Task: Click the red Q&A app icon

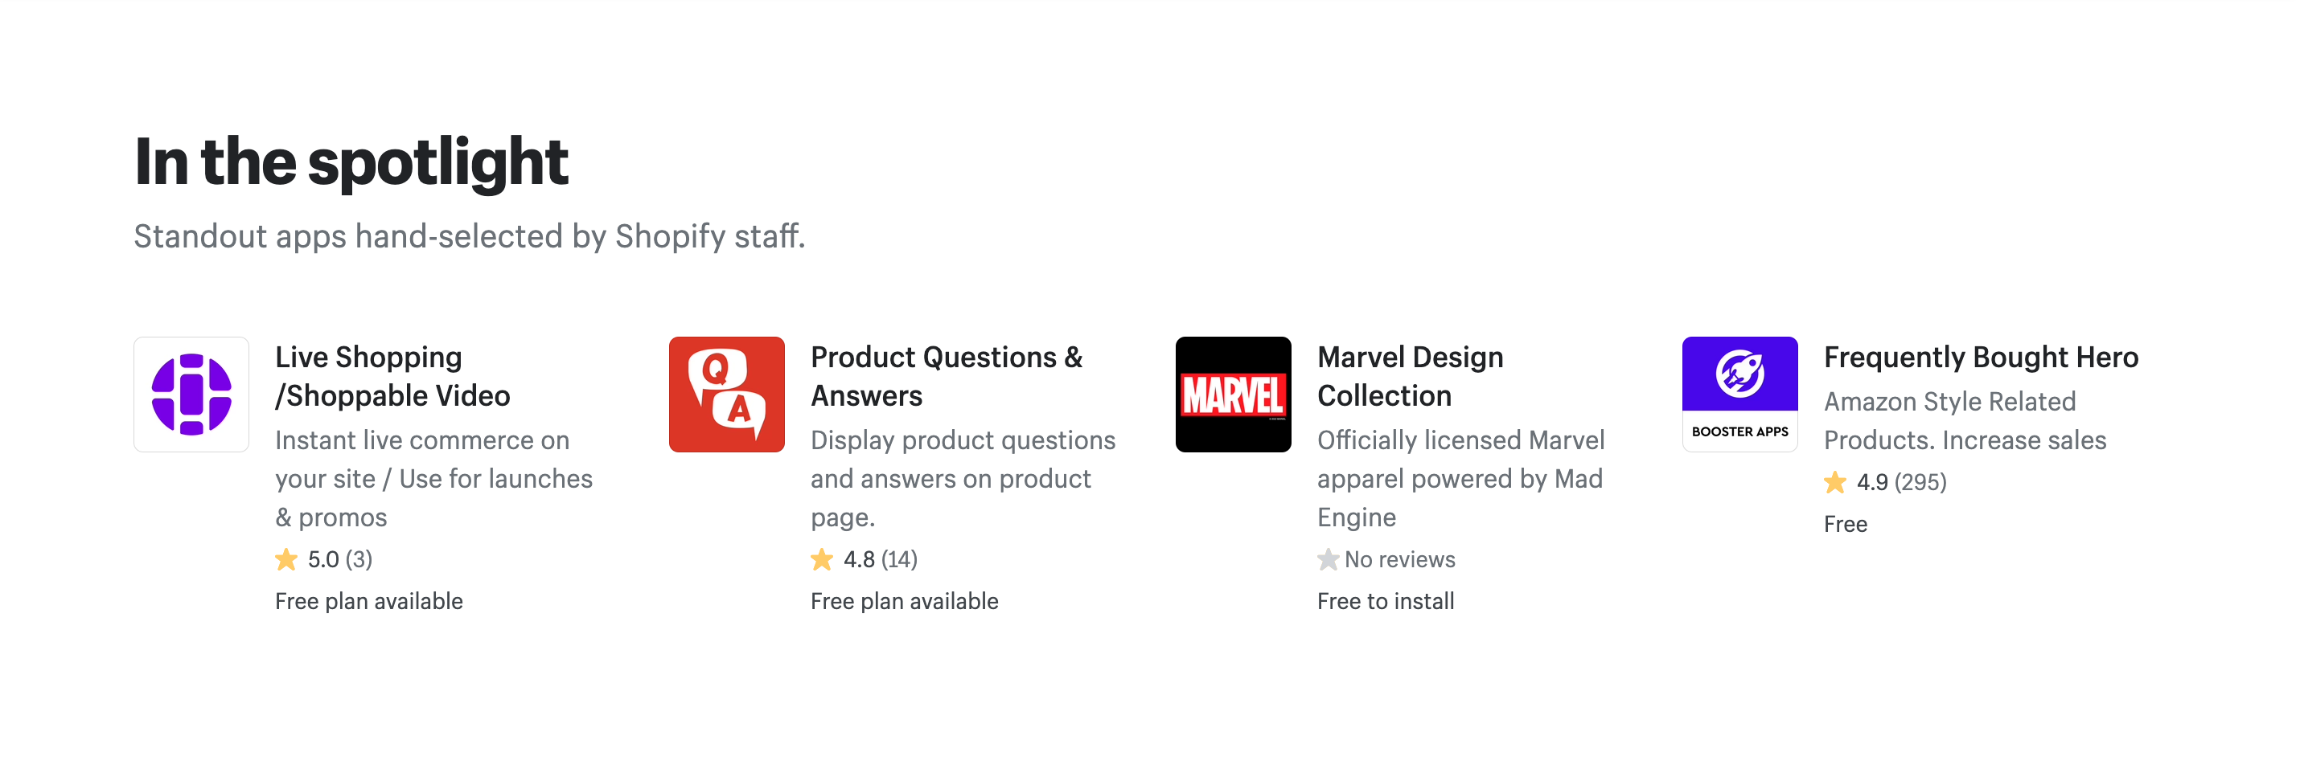Action: point(726,394)
